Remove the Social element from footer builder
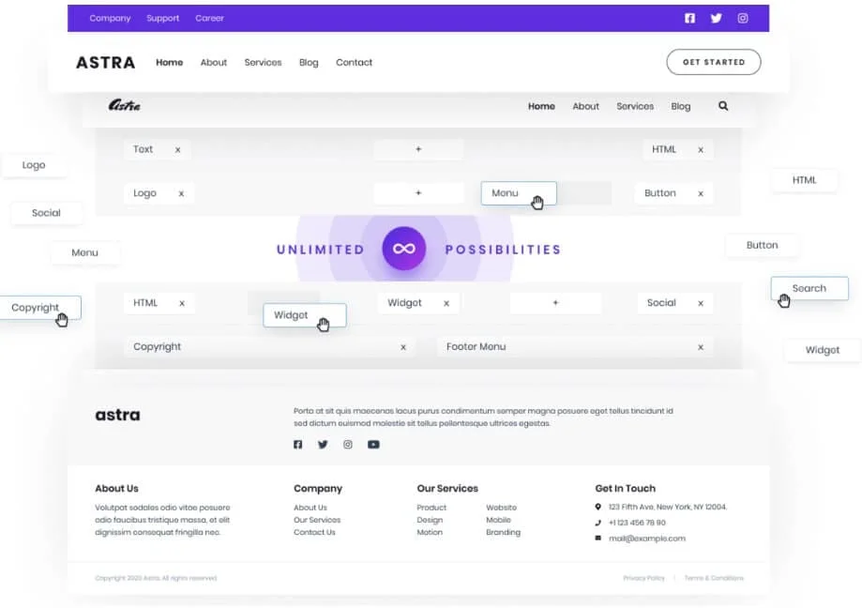The height and width of the screenshot is (608, 862). pyautogui.click(x=700, y=303)
